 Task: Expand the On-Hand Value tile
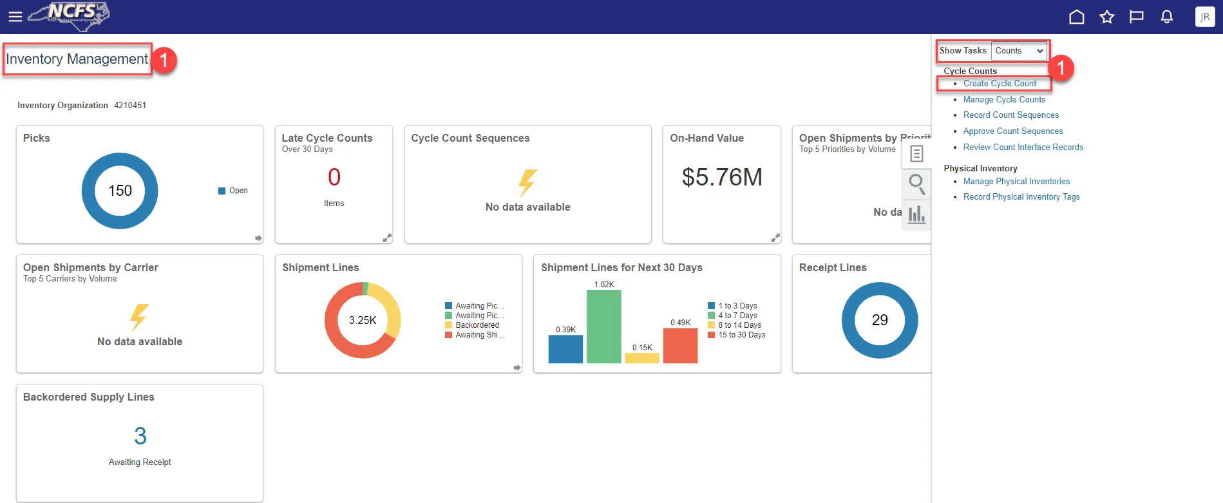pyautogui.click(x=775, y=238)
